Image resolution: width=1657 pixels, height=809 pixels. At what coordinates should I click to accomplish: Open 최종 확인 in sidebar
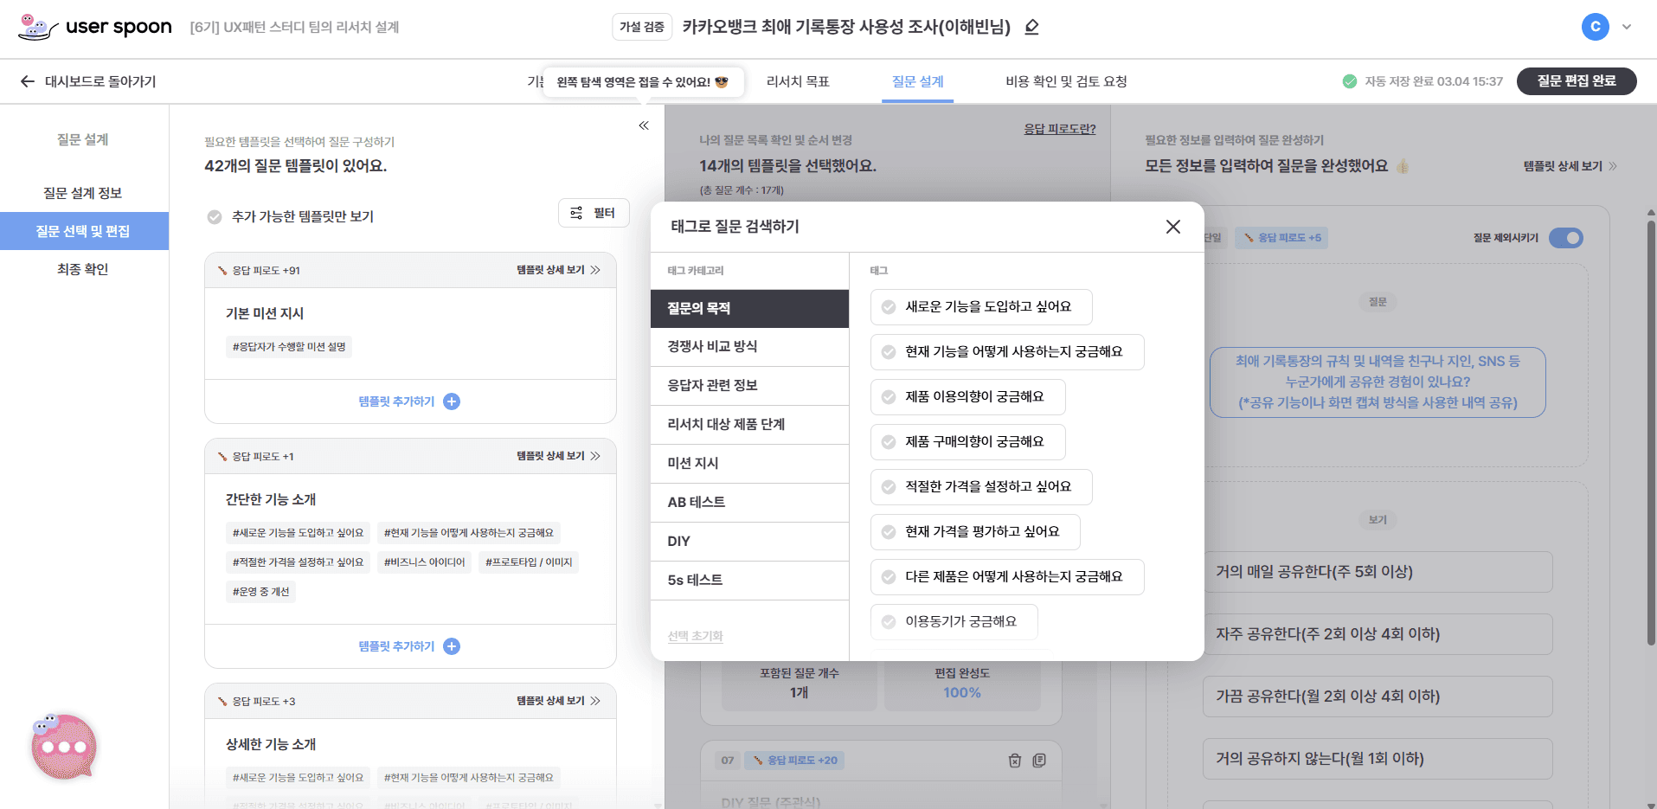pyautogui.click(x=83, y=269)
